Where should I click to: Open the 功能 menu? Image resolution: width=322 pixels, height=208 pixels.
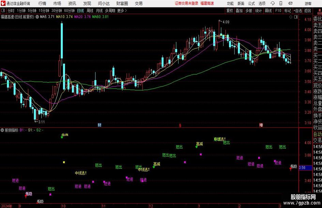(230, 3)
